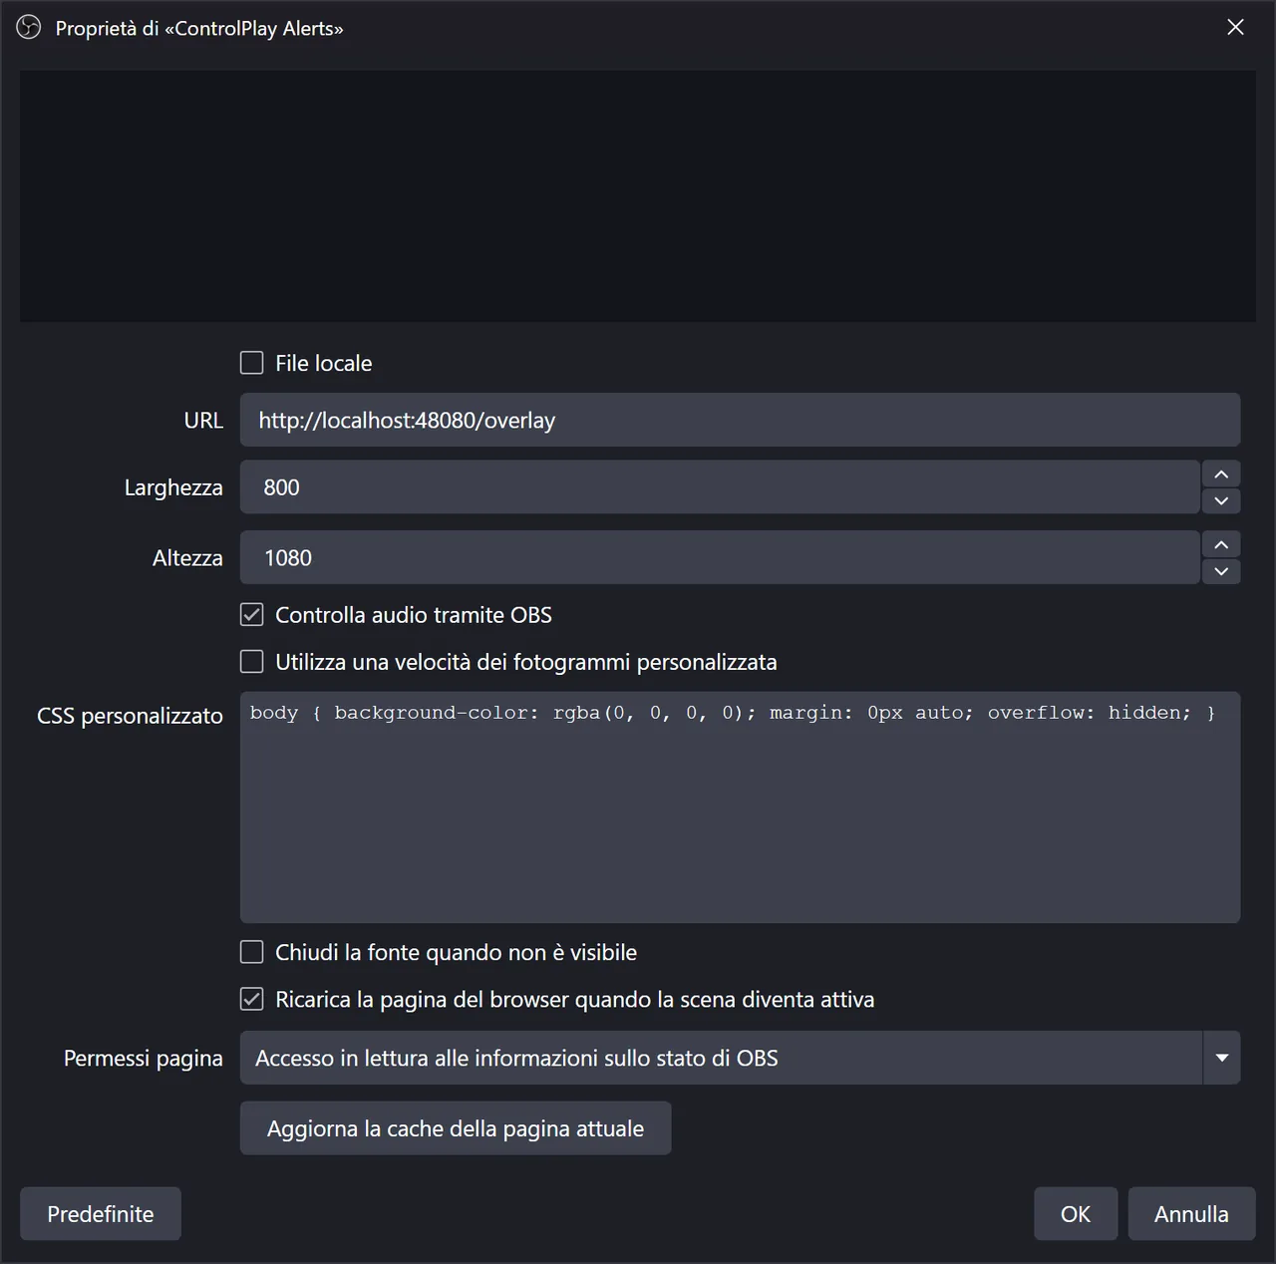Click the Larghezza value field
This screenshot has height=1264, width=1276.
pos(720,487)
